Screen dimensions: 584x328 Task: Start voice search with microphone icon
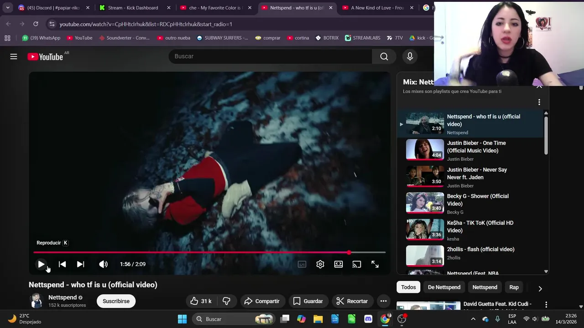[x=410, y=56]
